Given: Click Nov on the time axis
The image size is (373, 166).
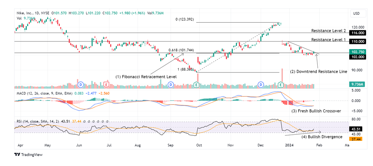Looking at the screenshot, I should 230,145.
